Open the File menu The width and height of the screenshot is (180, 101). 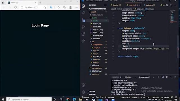pos(87,1)
